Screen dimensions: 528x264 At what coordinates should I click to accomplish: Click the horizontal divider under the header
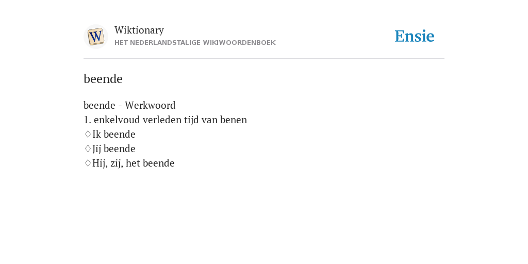pos(264,59)
